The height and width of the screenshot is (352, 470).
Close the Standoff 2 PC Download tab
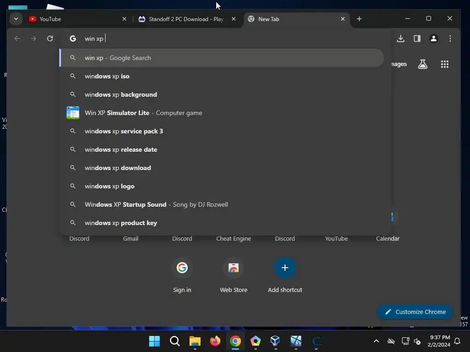(x=234, y=19)
